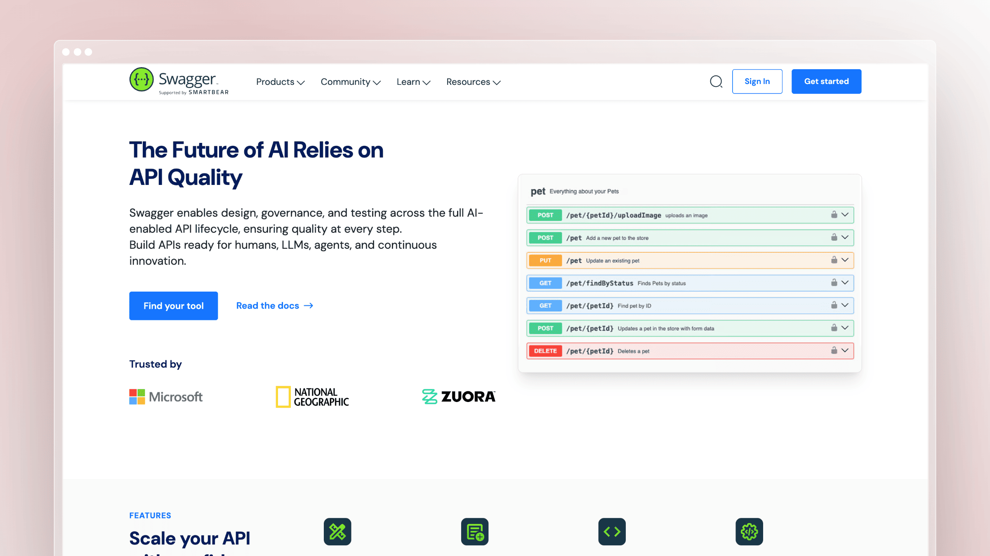Click the 'Supported by SMARTBEAR' text

tap(193, 93)
